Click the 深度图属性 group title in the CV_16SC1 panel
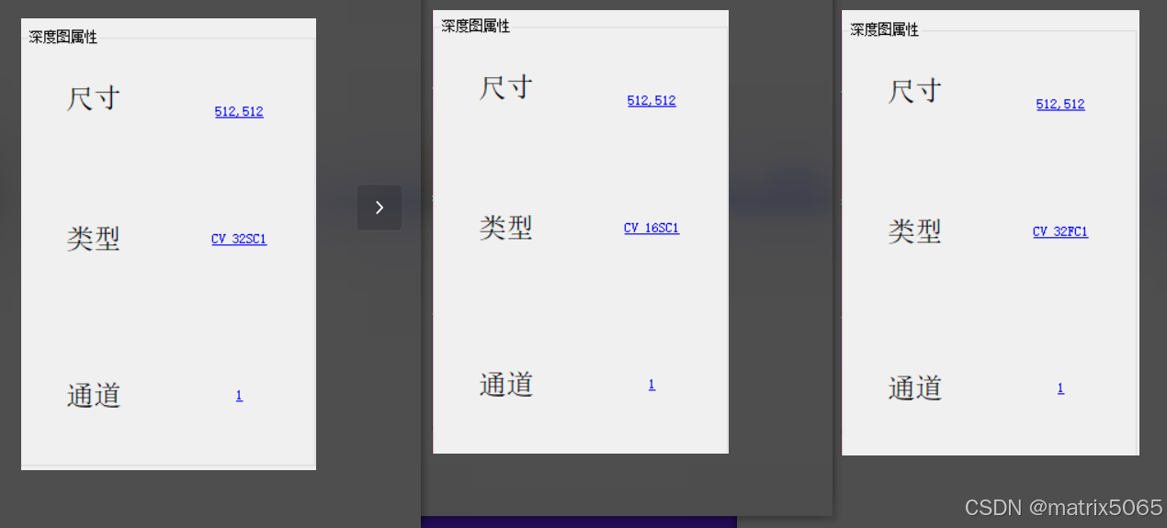1167x528 pixels. pyautogui.click(x=475, y=26)
